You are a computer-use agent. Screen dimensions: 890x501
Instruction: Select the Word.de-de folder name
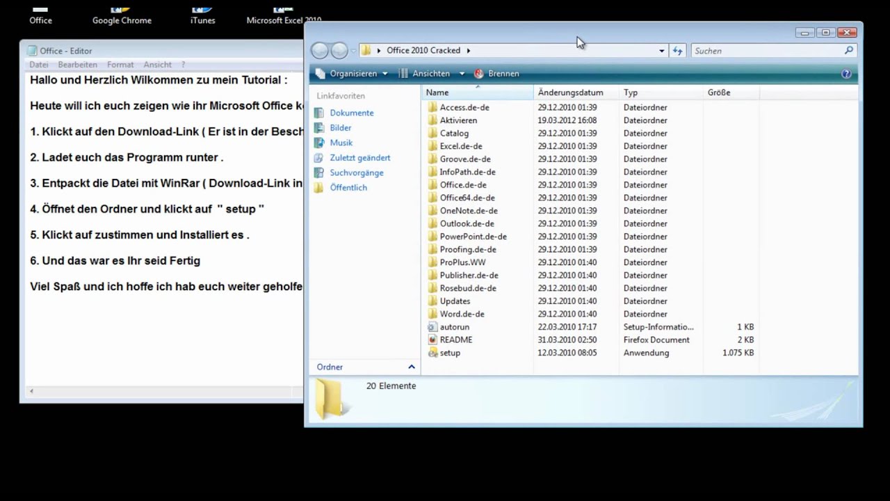tap(462, 314)
